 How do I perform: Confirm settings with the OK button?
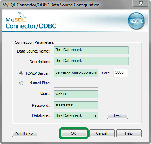[x=74, y=133]
